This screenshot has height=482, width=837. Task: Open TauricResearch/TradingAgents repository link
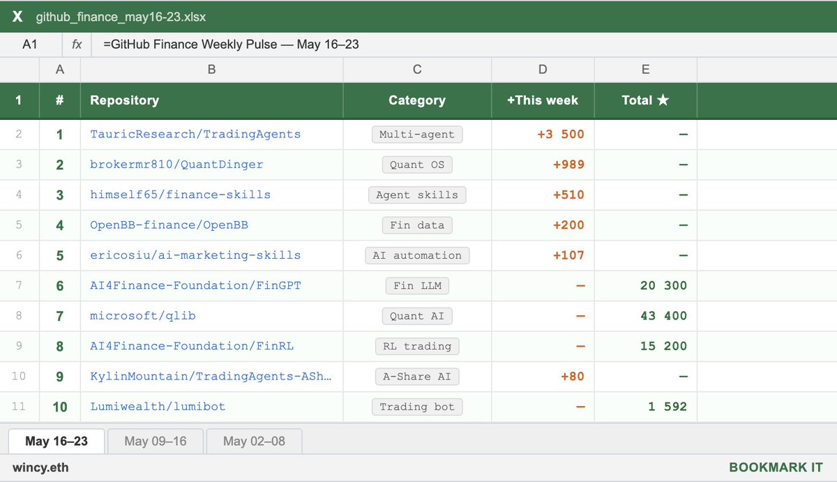(195, 134)
